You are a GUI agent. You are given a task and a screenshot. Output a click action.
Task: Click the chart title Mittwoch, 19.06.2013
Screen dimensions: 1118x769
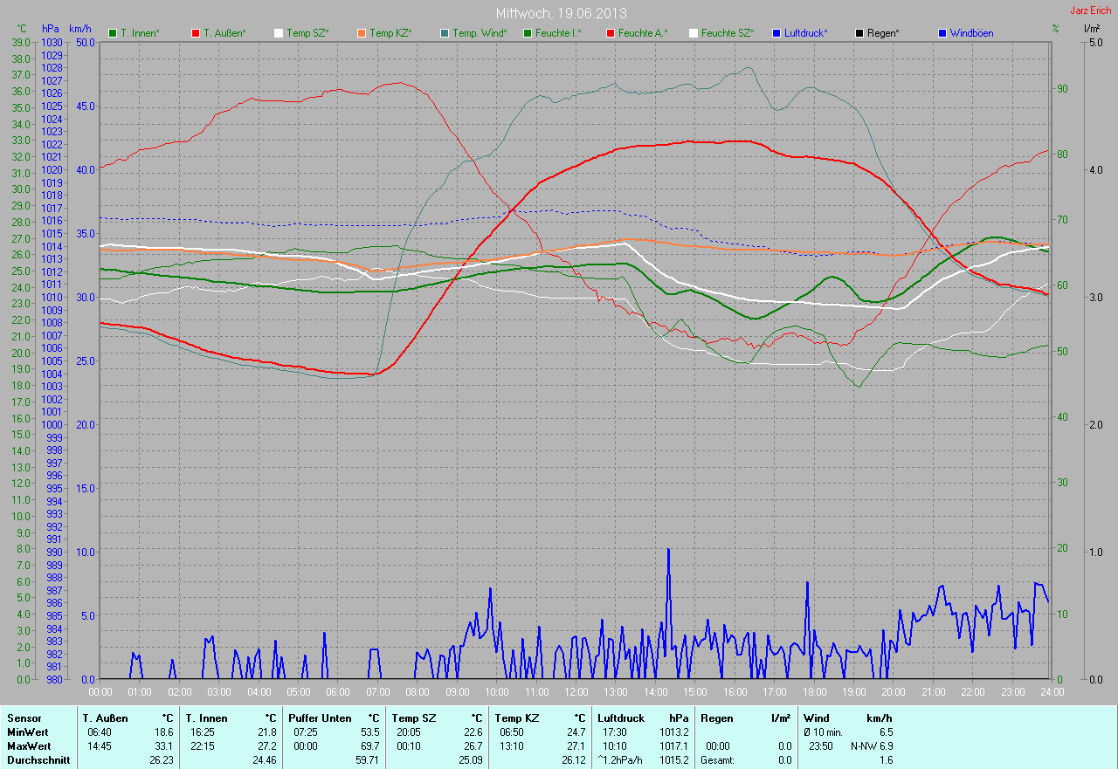561,13
